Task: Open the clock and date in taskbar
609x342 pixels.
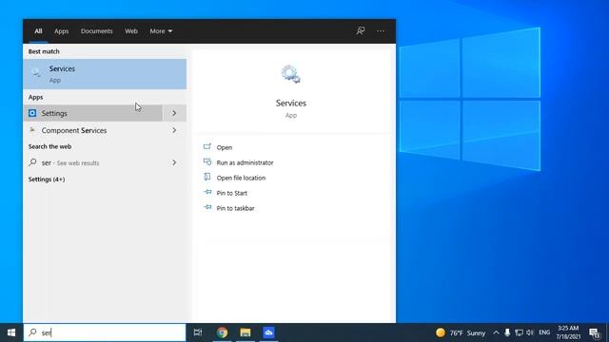Action: [568, 332]
